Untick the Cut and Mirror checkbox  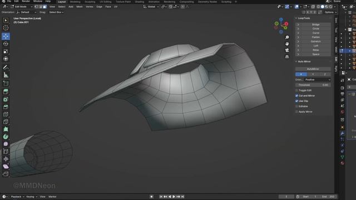(296, 96)
